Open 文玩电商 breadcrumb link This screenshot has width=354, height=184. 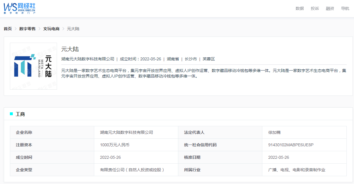point(51,29)
